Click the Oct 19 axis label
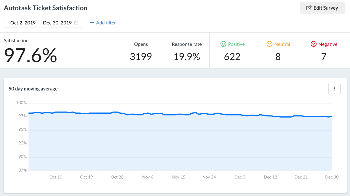350x196 pixels. click(x=86, y=177)
